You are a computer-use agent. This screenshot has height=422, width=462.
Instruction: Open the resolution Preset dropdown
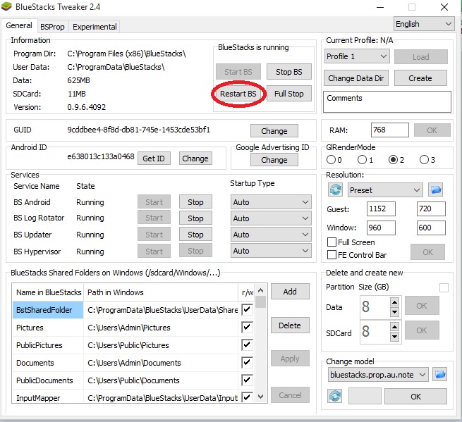click(x=385, y=190)
